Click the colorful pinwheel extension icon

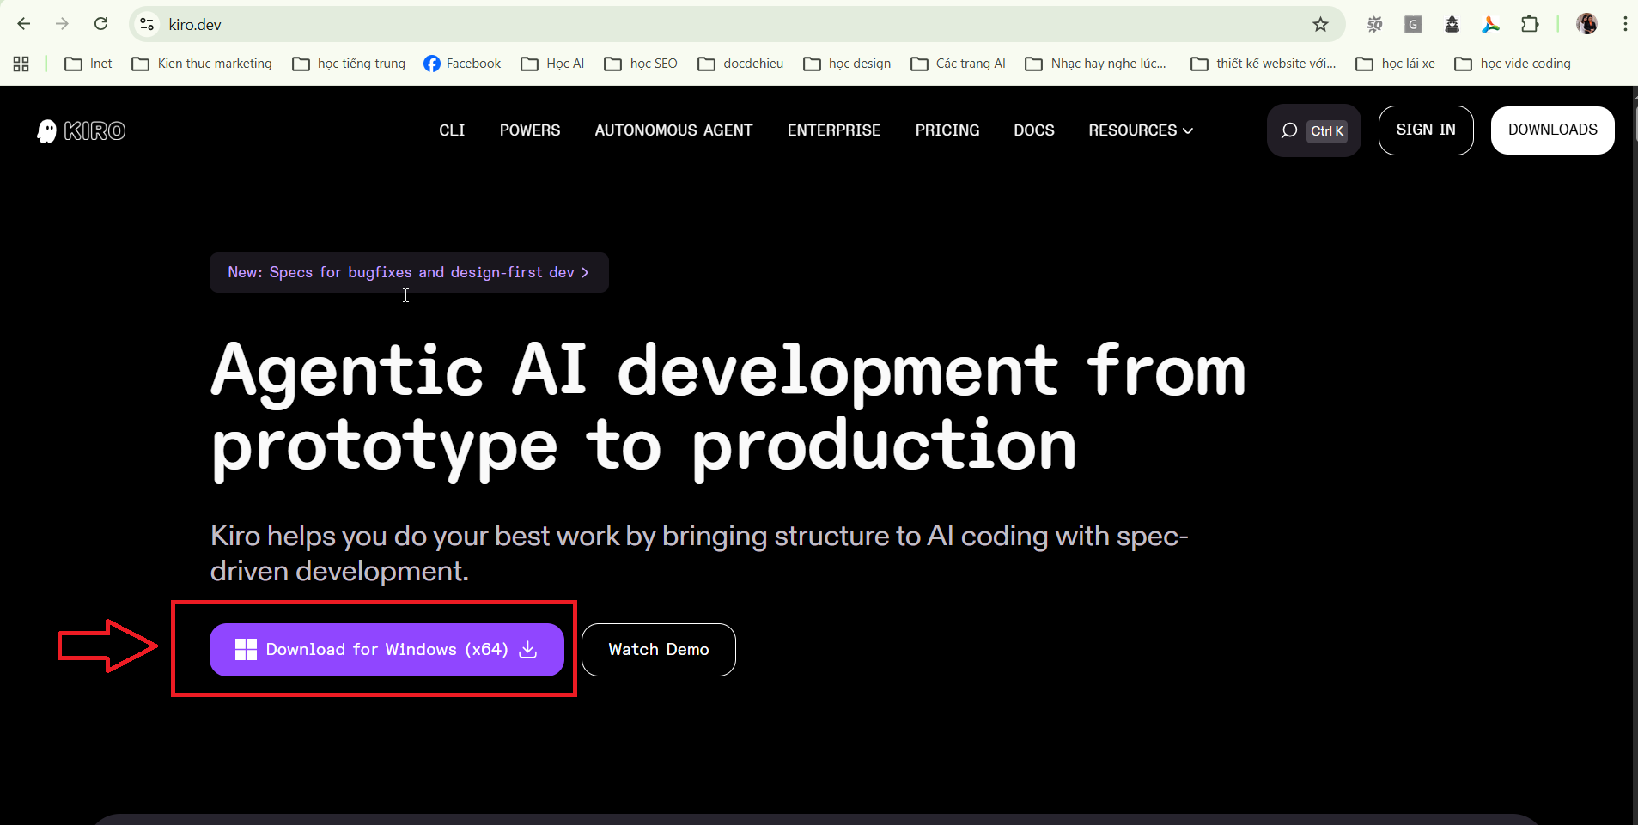(x=1491, y=24)
